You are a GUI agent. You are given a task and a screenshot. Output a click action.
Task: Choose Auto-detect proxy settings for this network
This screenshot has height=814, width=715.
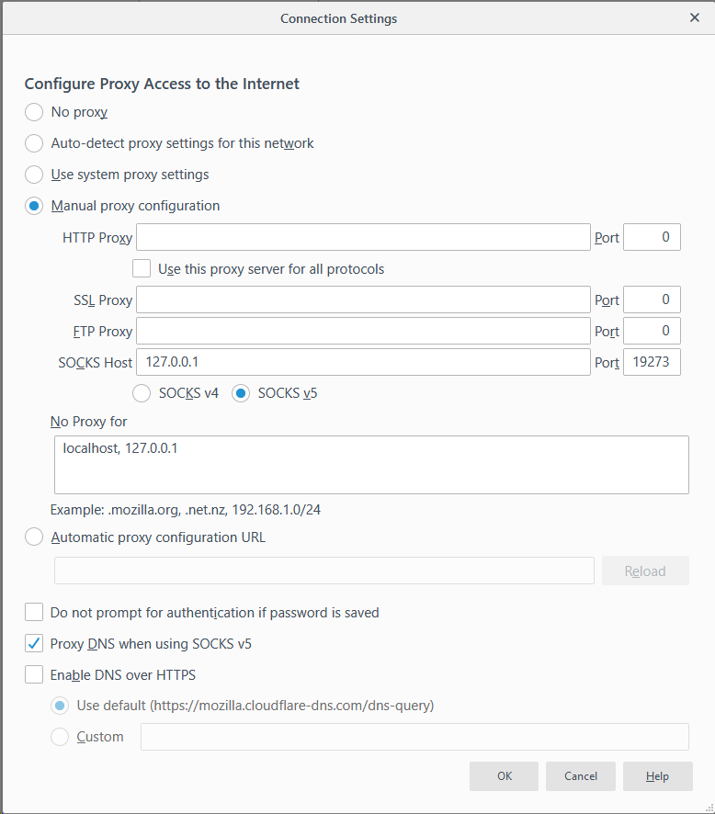point(34,143)
